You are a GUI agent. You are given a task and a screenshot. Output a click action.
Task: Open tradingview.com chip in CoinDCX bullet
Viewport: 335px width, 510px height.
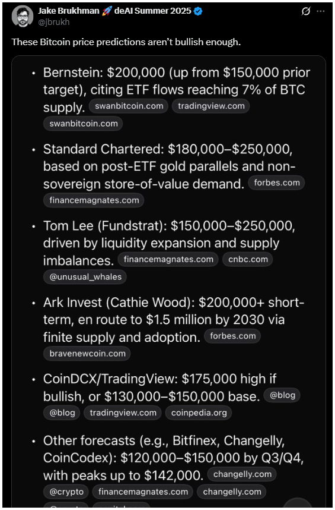[123, 413]
